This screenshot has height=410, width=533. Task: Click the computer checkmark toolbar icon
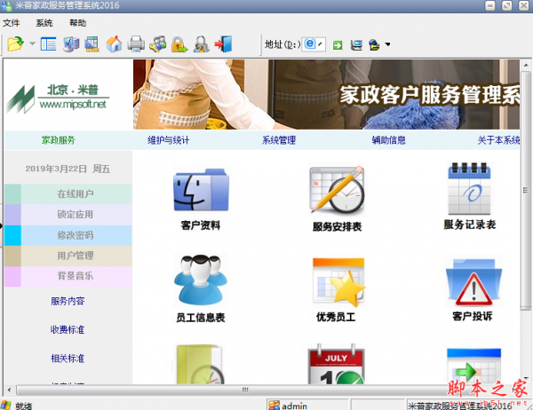71,44
